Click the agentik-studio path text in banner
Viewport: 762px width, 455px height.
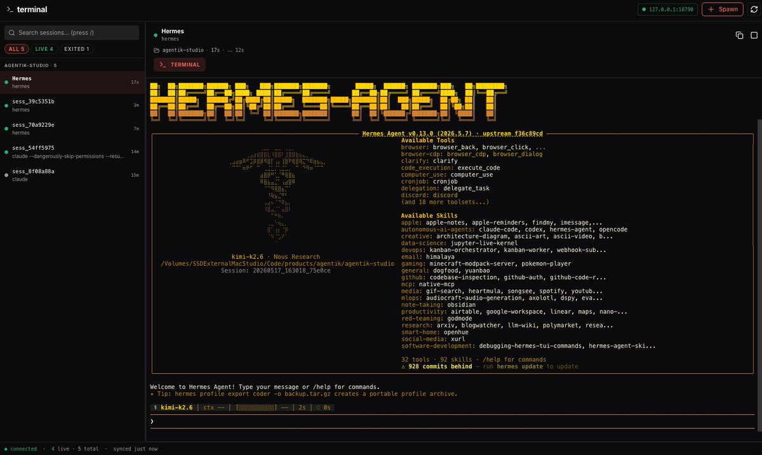click(277, 263)
